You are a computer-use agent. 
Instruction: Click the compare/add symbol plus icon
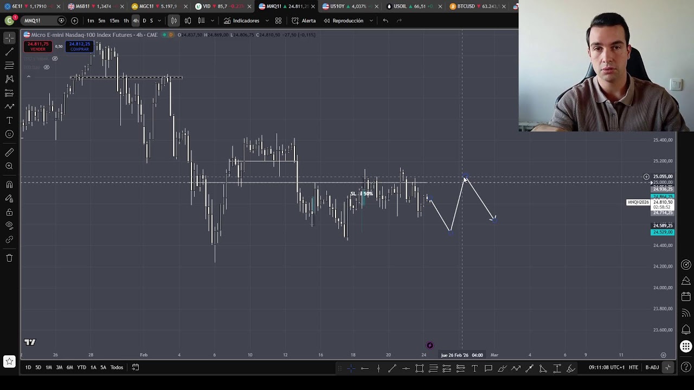(x=74, y=21)
